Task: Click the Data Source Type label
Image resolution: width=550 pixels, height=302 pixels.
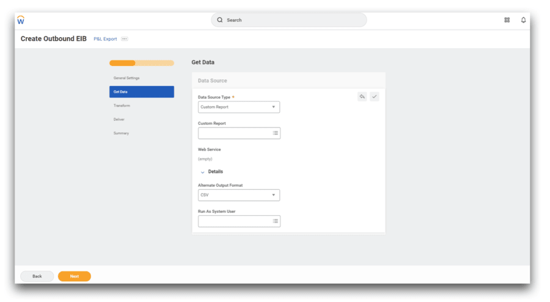Action: point(214,98)
